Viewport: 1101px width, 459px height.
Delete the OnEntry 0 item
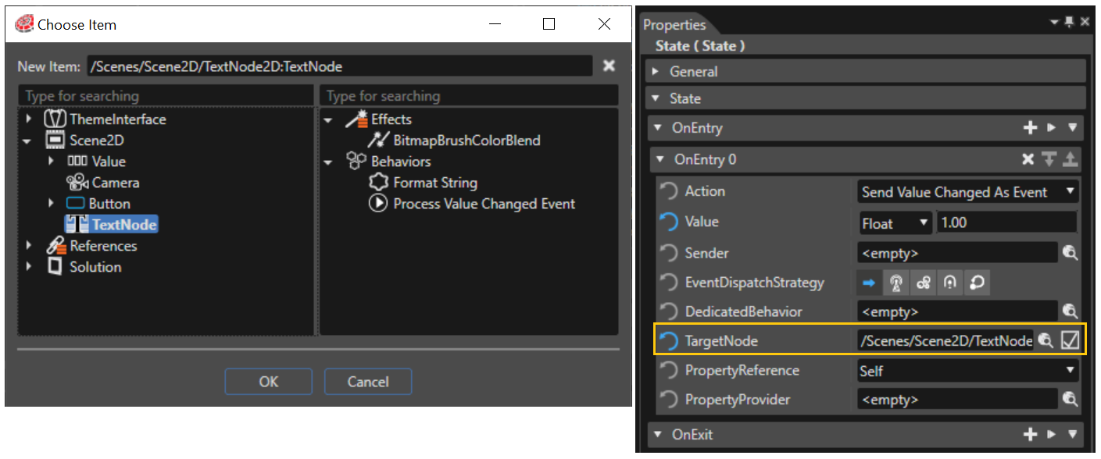point(1028,159)
